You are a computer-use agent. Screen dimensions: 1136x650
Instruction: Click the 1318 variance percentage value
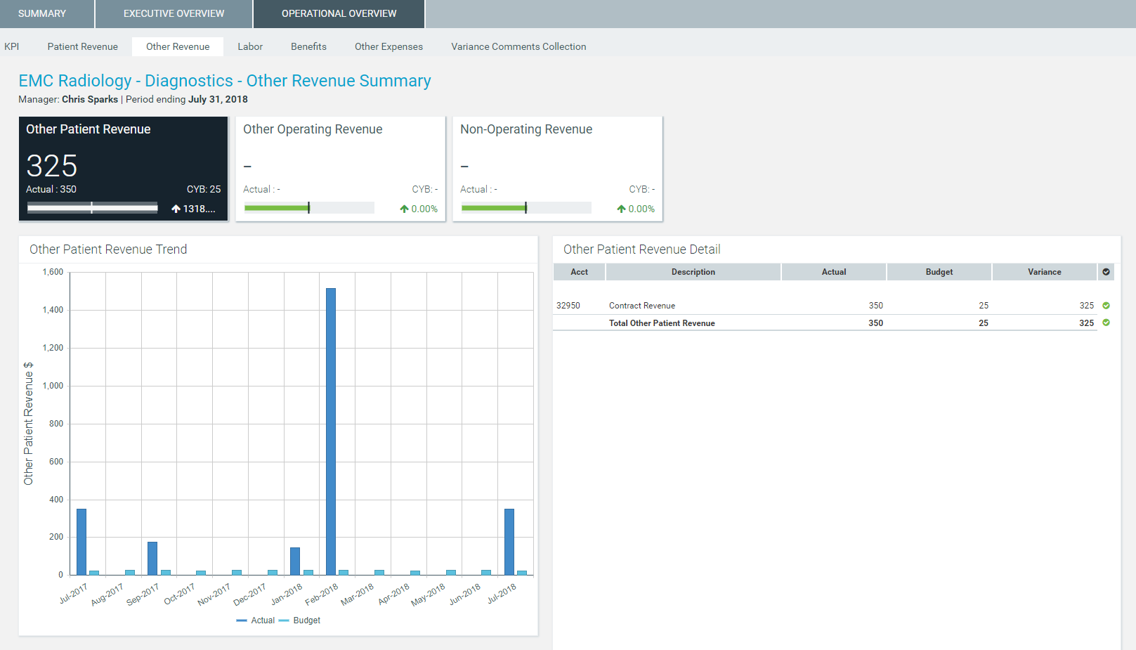200,209
